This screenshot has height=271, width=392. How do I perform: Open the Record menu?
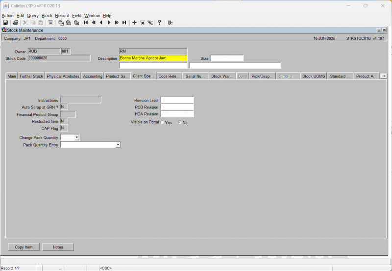(62, 16)
